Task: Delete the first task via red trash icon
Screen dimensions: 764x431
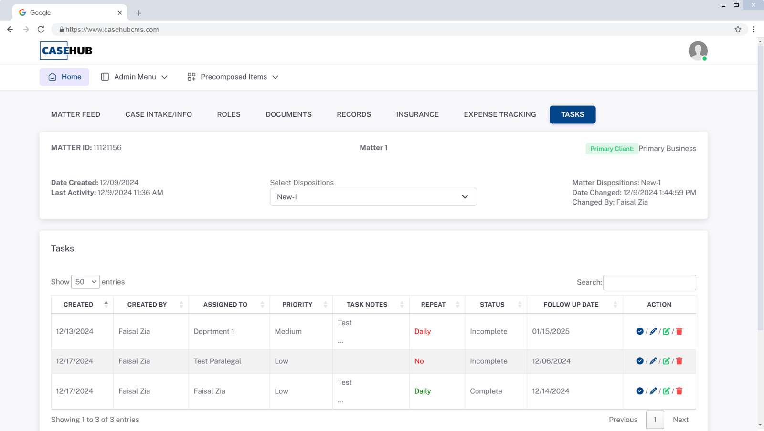Action: (679, 331)
